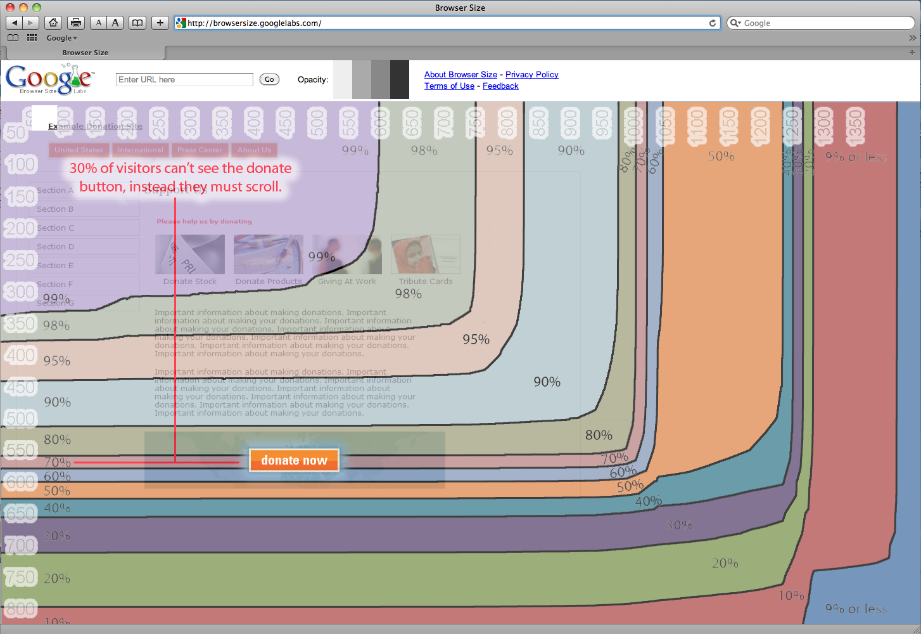This screenshot has width=921, height=634.
Task: Go forward with Safari's forward arrow
Action: click(30, 23)
